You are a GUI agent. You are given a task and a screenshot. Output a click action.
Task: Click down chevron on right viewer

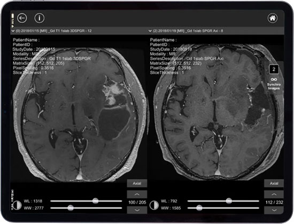[274, 210]
